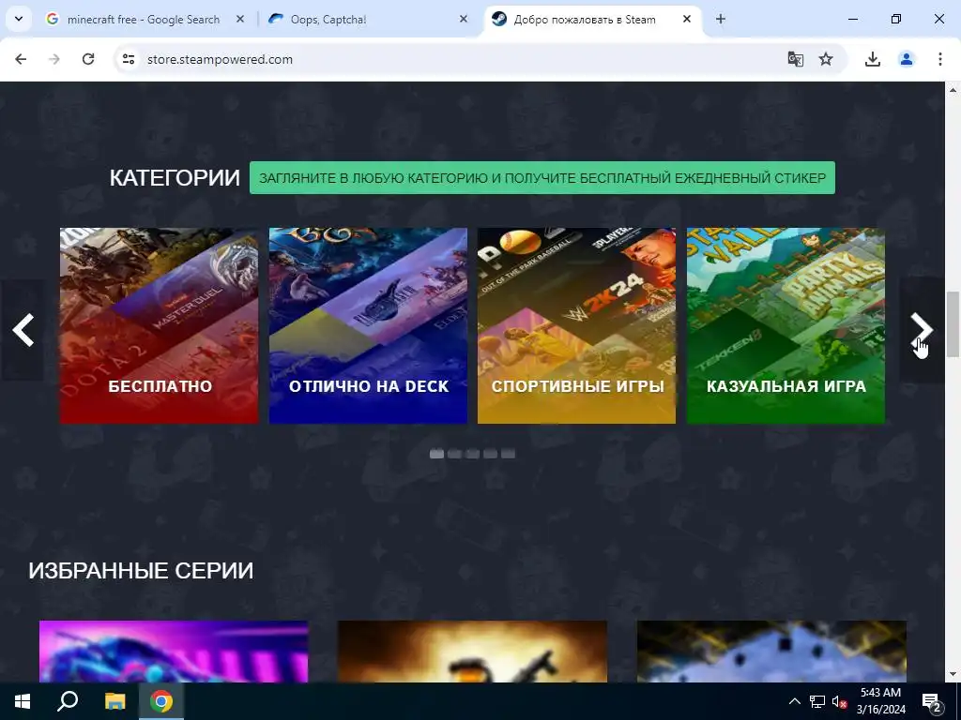This screenshot has height=720, width=961.
Task: Click the forward navigation arrow
Action: pyautogui.click(x=54, y=59)
